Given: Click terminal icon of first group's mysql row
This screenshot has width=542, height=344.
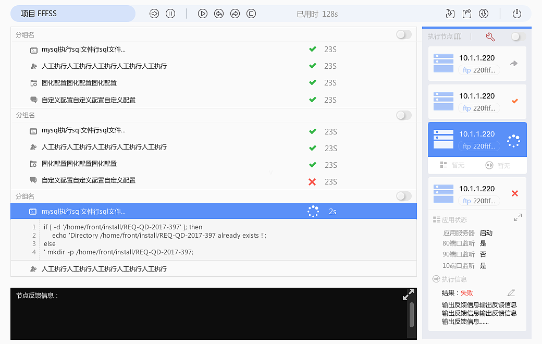Looking at the screenshot, I should 33,51.
